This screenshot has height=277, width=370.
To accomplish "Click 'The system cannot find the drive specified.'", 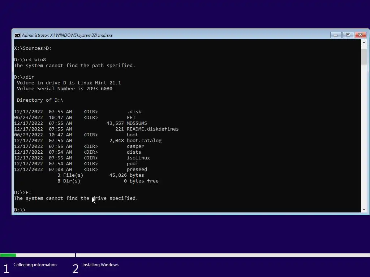I will 76,198.
